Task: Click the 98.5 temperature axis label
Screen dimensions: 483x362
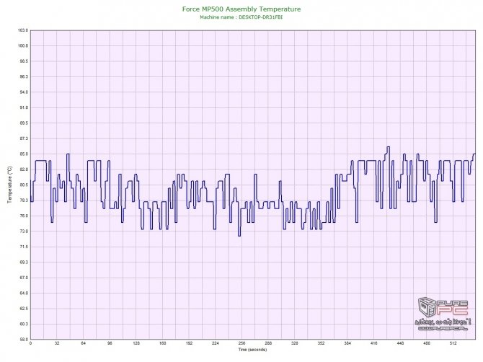Action: tap(23, 61)
